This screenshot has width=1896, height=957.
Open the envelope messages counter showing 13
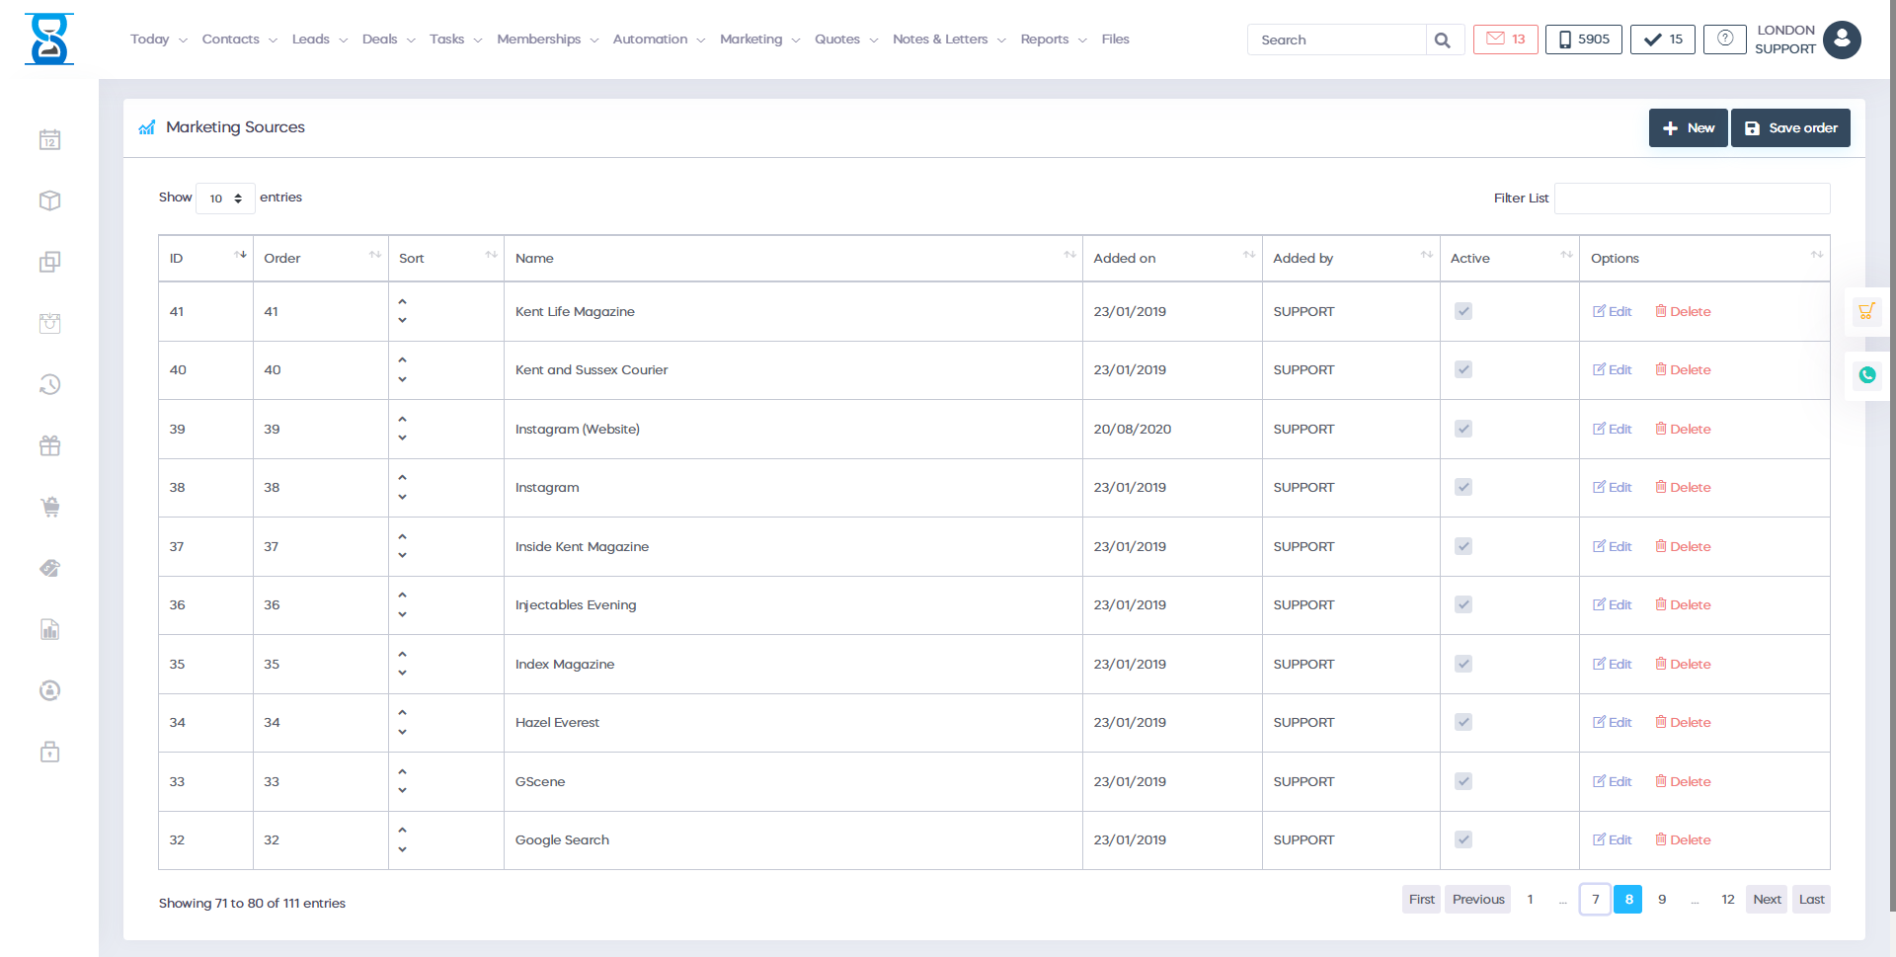(1505, 40)
